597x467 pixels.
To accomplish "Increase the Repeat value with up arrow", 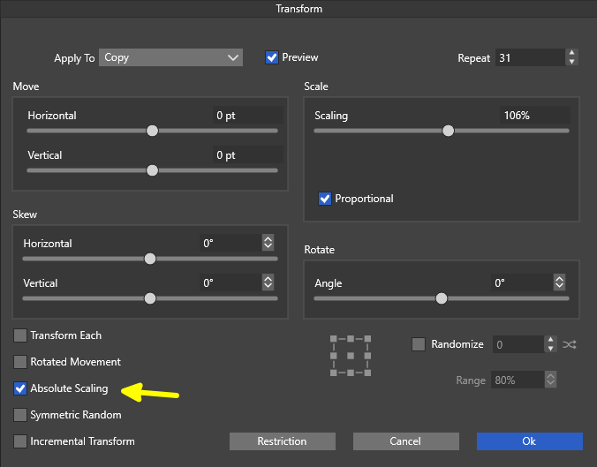I will 572,53.
